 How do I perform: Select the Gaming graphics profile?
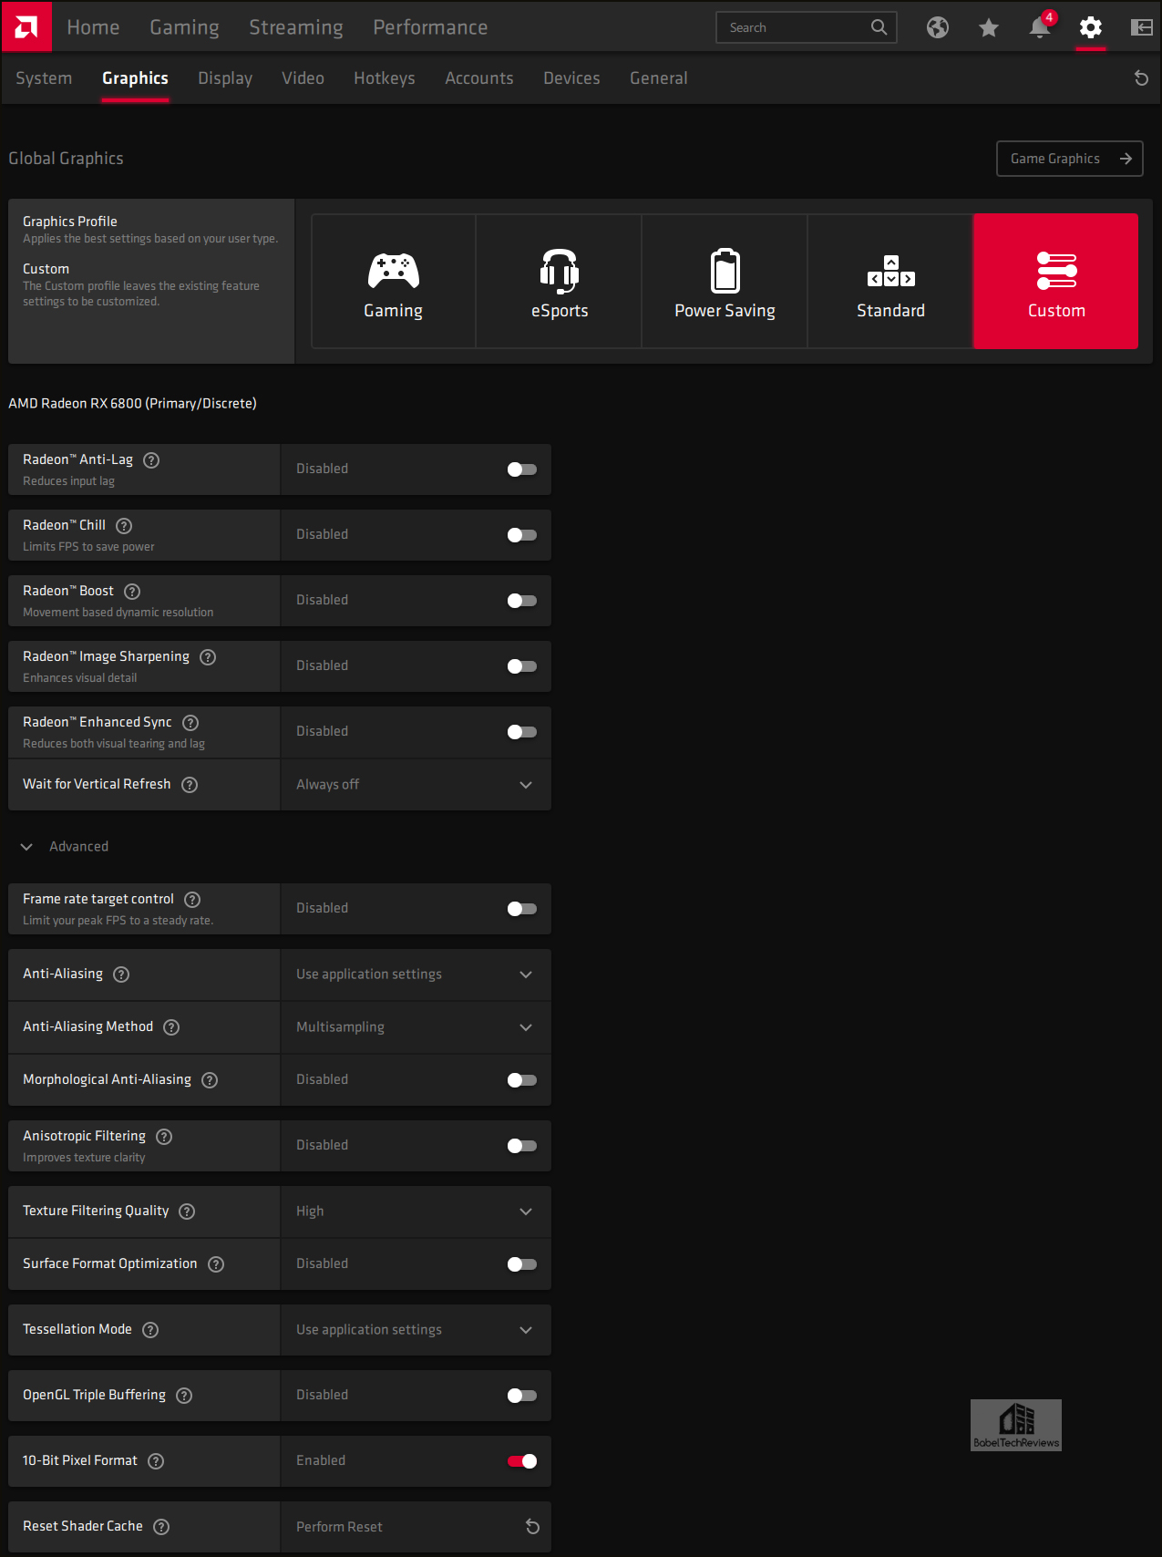click(x=394, y=282)
